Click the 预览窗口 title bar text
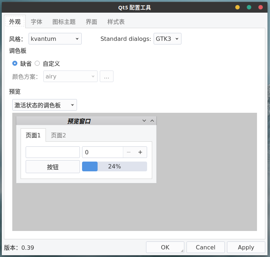The image size is (270, 257). (x=79, y=121)
